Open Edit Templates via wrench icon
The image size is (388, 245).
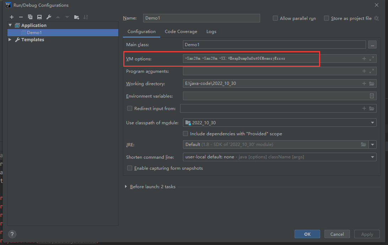tap(49, 17)
